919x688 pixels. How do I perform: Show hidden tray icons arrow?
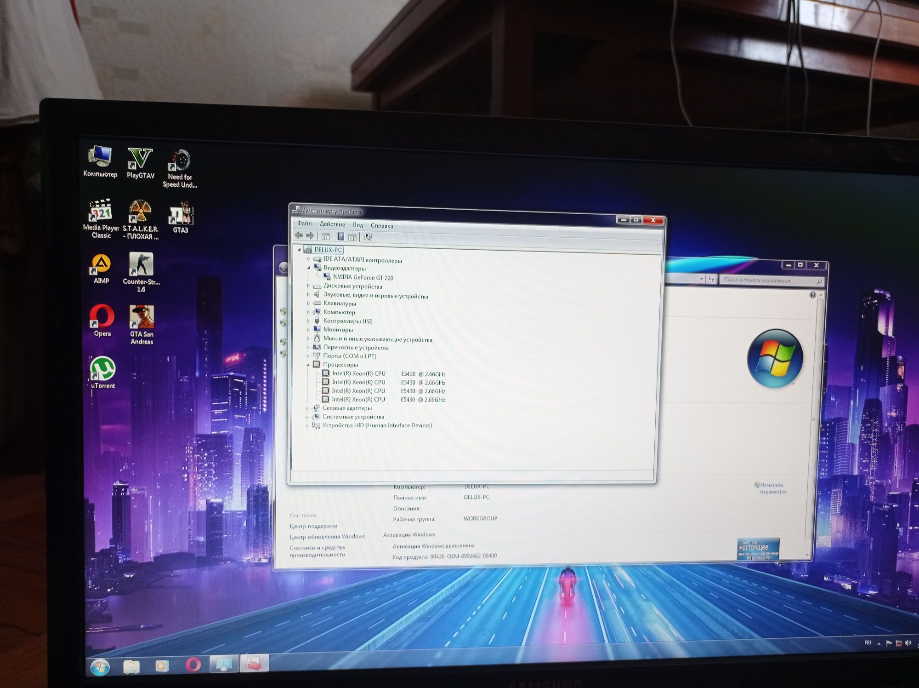tap(879, 643)
